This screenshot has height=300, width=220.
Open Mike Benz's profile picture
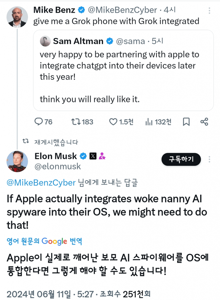[18, 16]
